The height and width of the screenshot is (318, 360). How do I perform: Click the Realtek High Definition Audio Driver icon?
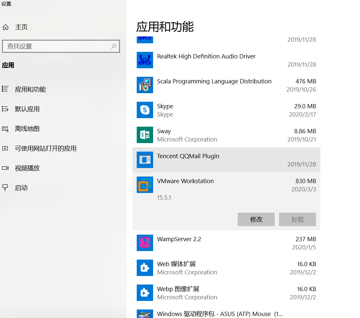[x=145, y=60]
